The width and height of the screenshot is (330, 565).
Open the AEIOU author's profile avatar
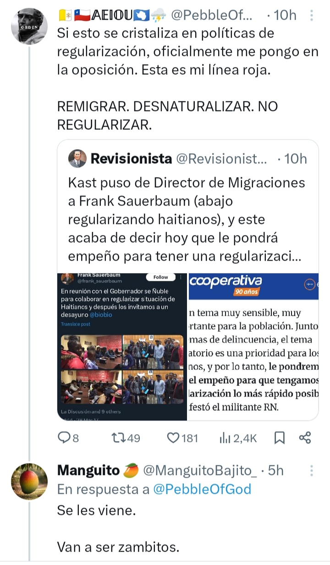pyautogui.click(x=29, y=26)
